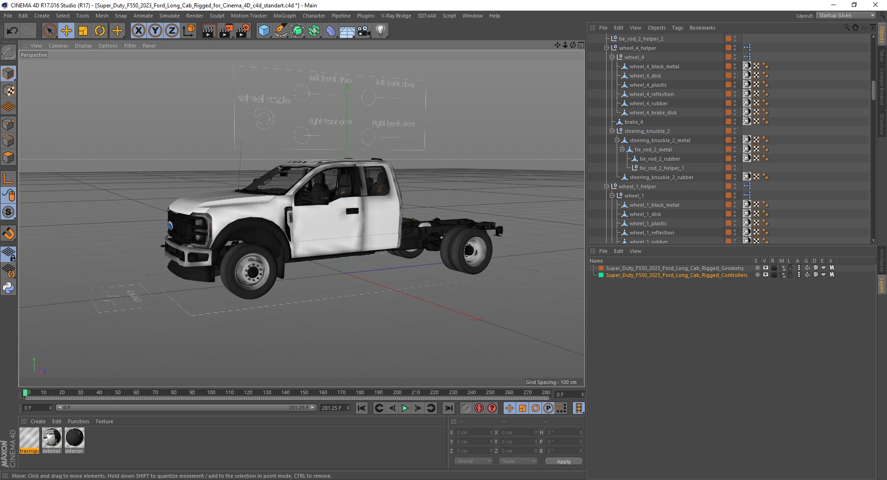The image size is (887, 480).
Task: Open Edit Render Settings icon
Action: (x=243, y=31)
